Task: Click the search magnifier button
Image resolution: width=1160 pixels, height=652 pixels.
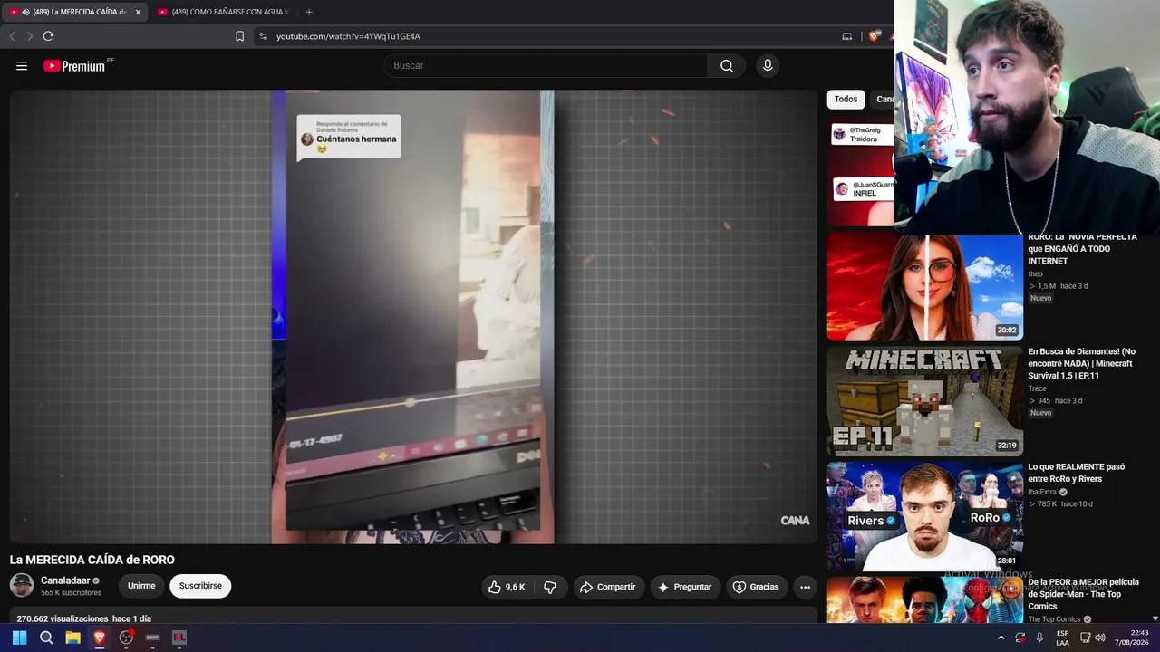Action: (727, 66)
